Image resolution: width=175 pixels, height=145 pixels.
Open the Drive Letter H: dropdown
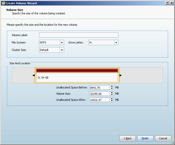pos(116,42)
